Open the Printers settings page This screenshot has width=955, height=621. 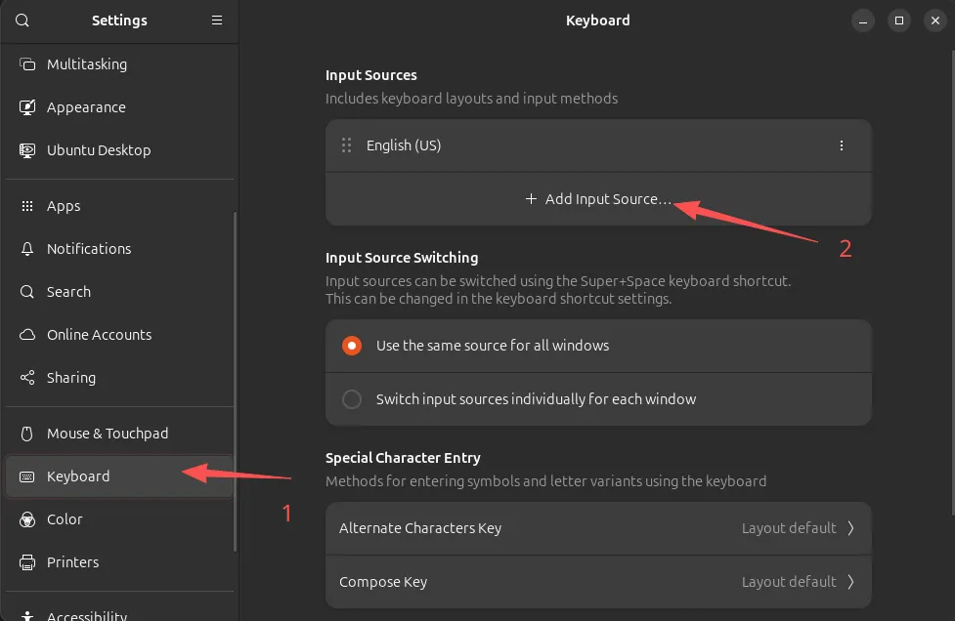(x=73, y=562)
